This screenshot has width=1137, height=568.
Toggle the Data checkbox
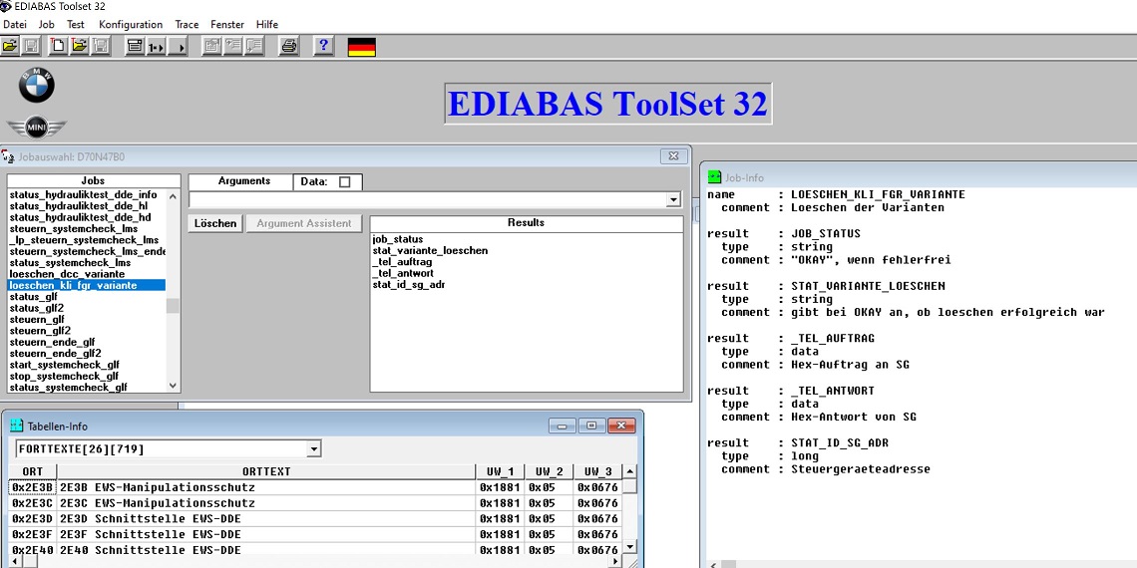pos(344,181)
